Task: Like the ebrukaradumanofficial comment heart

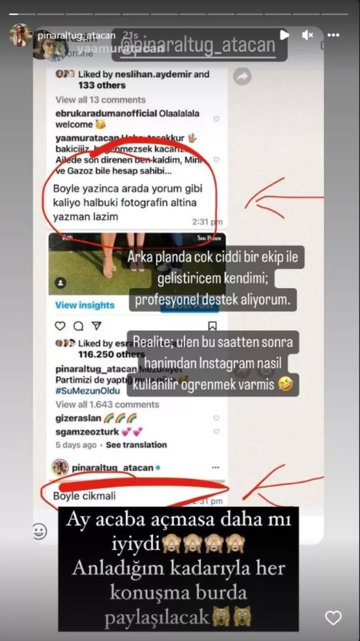Action: click(x=217, y=119)
